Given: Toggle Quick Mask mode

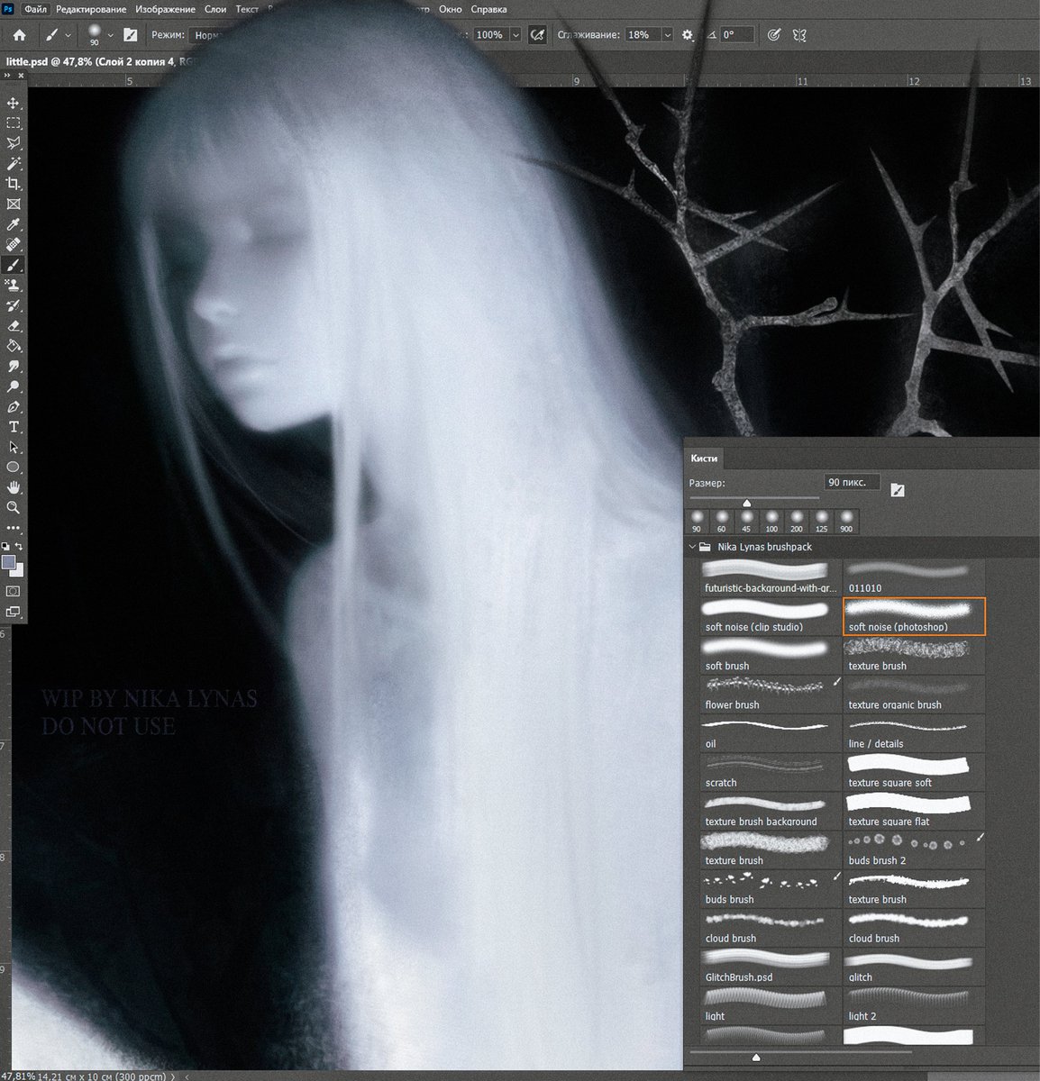Looking at the screenshot, I should pyautogui.click(x=14, y=592).
